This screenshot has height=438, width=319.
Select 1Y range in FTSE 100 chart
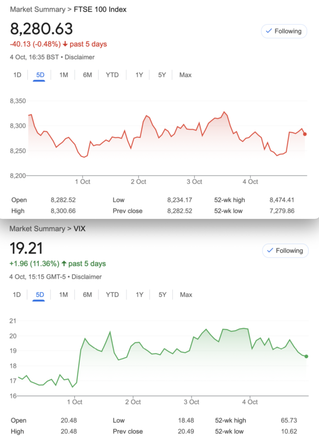(139, 75)
